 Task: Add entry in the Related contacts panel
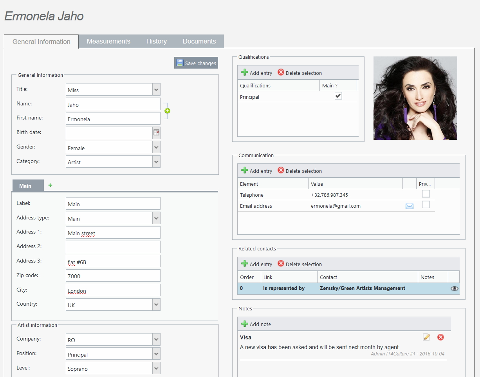tap(257, 264)
